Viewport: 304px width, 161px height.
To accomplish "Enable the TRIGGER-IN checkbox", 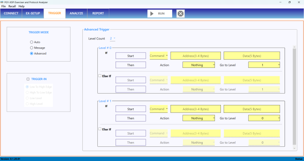I will 28,79.
